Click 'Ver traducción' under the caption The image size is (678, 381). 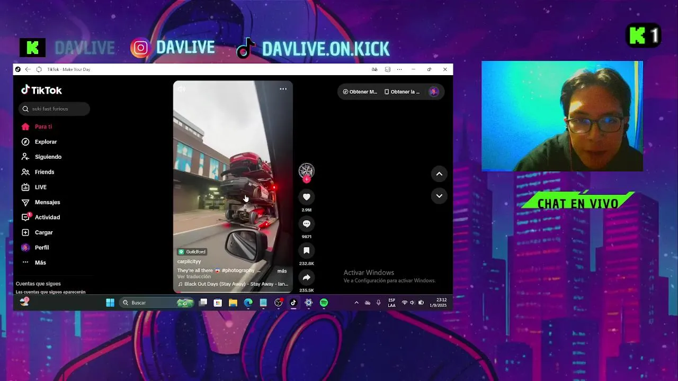pyautogui.click(x=194, y=277)
